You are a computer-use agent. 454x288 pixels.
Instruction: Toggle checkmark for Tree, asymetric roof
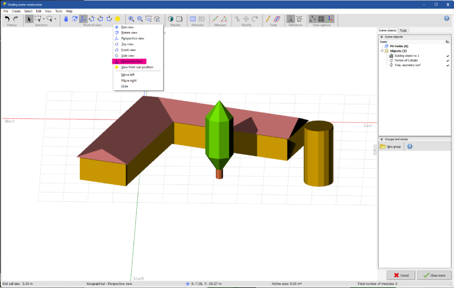pos(448,65)
